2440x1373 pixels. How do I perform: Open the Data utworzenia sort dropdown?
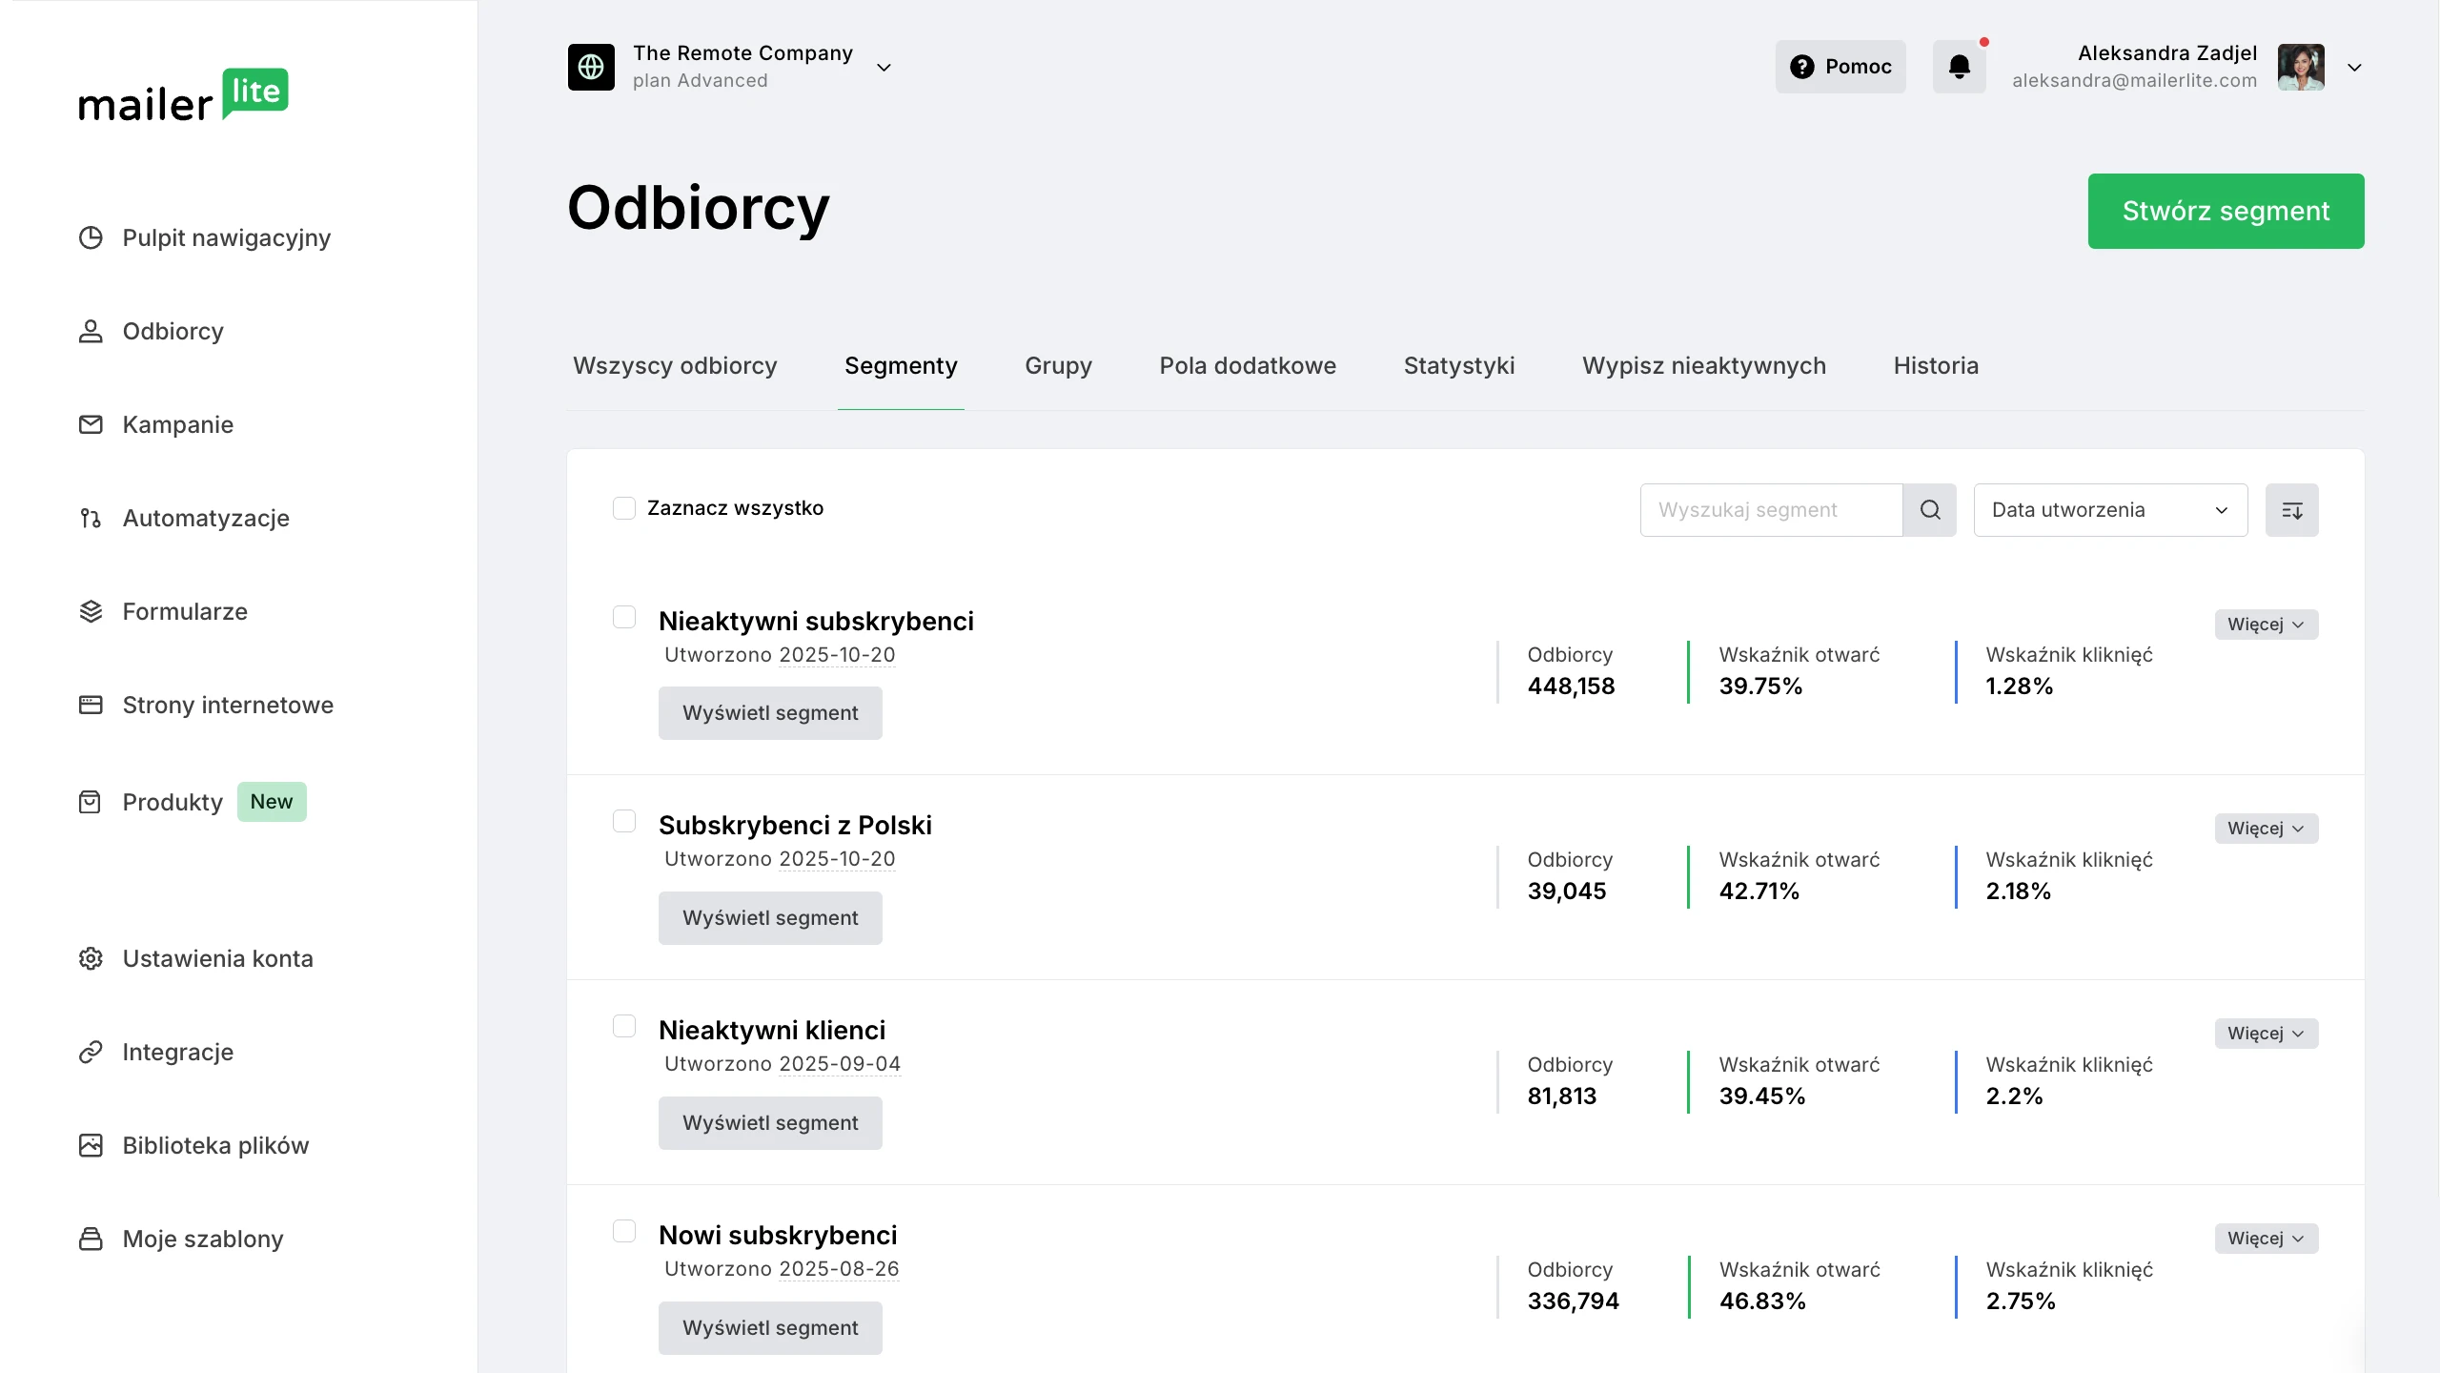(2110, 510)
